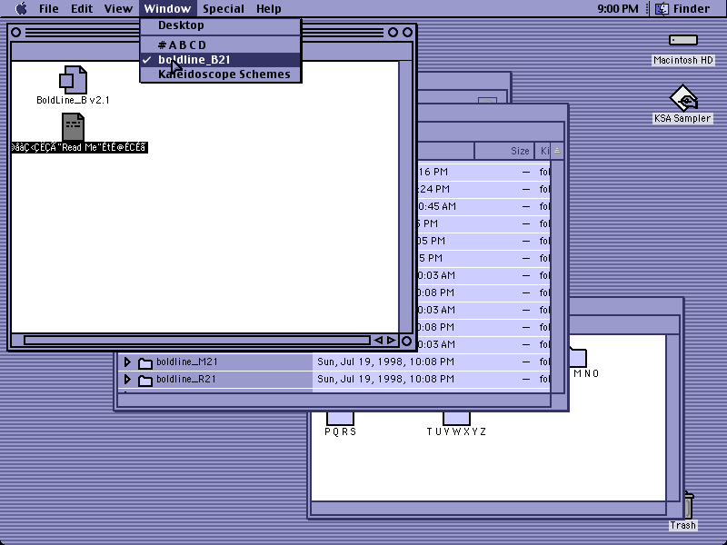Select the T U V W X Y Z folder
Screen dimensions: 727x545
457,418
